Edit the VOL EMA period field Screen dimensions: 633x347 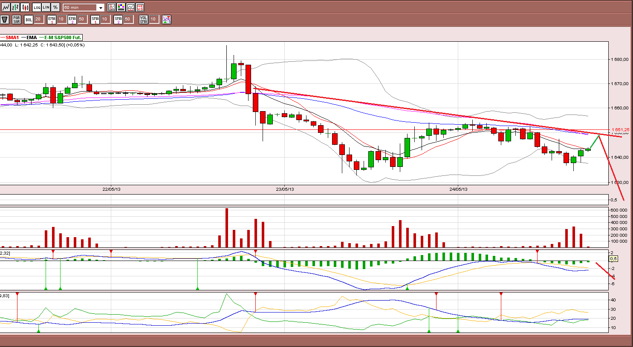pos(154,19)
